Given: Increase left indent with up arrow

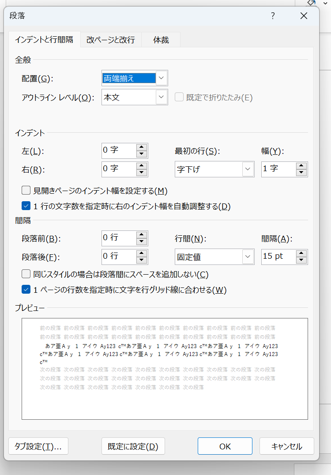Looking at the screenshot, I should (142, 147).
